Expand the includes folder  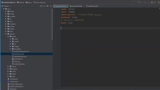click(6, 16)
